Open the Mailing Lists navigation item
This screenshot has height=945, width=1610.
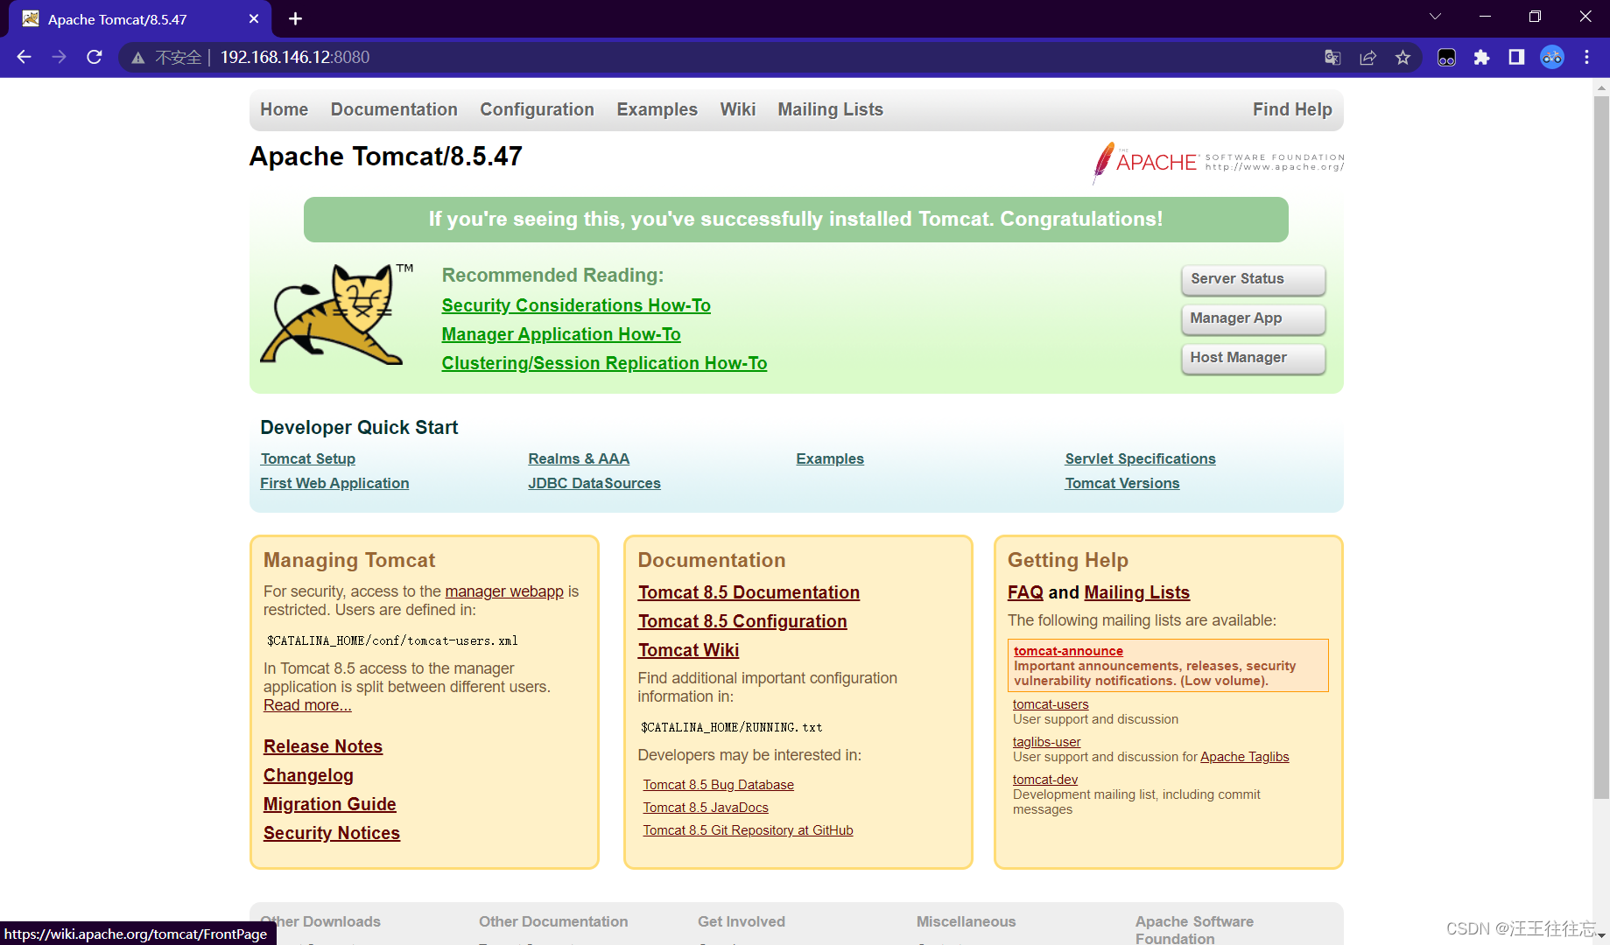[x=830, y=109]
